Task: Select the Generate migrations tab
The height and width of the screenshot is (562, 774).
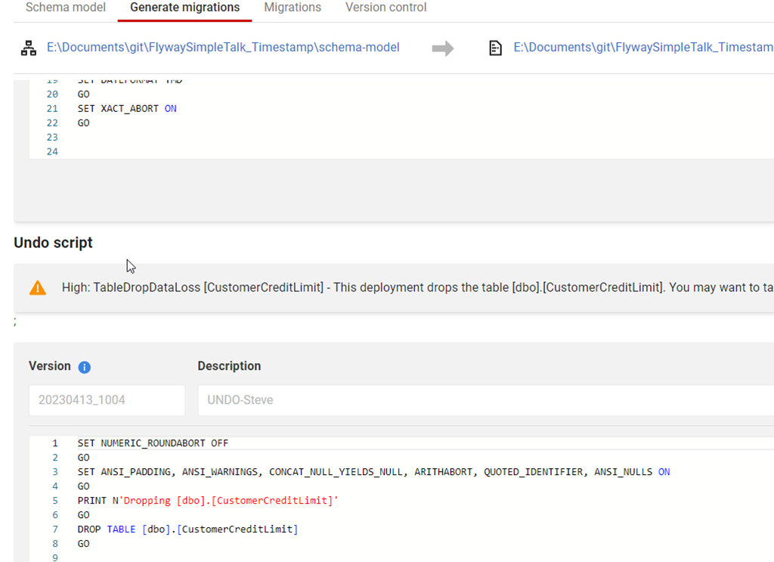Action: point(184,8)
